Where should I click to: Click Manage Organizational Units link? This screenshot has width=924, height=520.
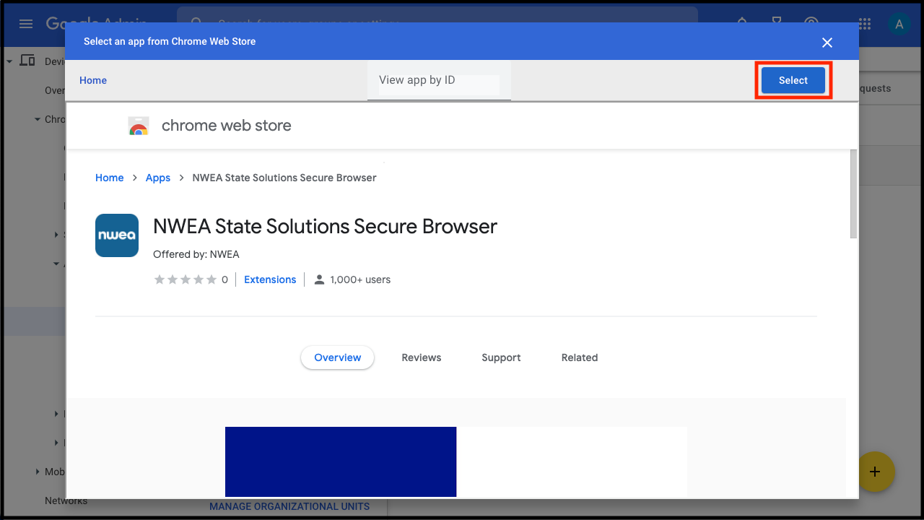coord(289,506)
